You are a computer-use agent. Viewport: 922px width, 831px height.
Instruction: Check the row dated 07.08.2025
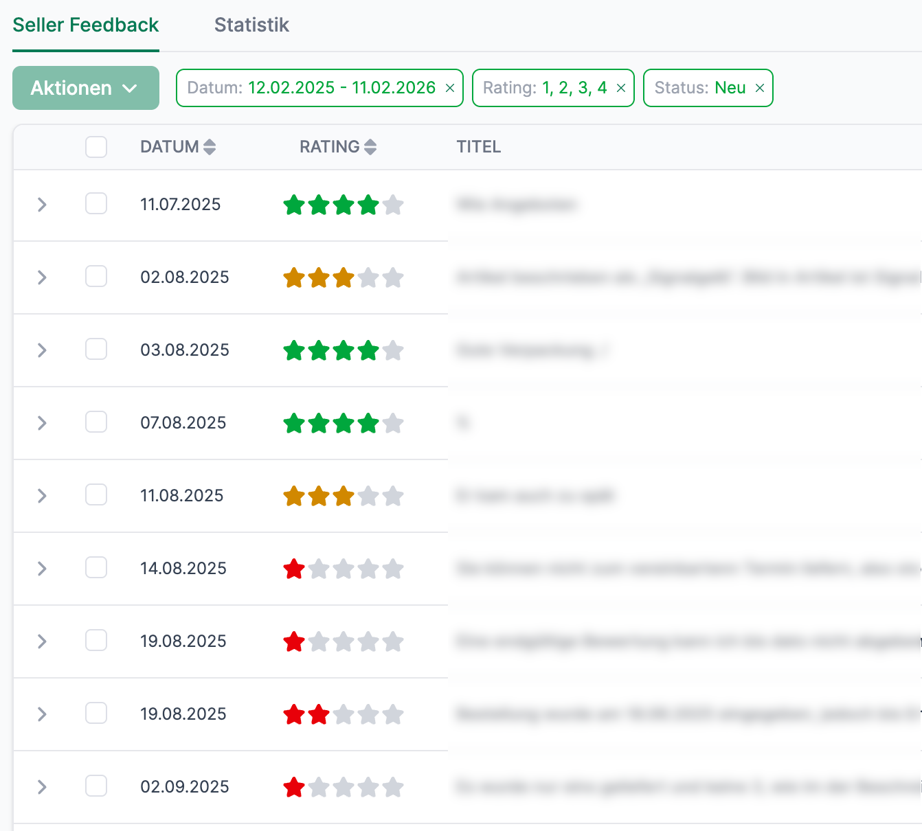tap(96, 422)
